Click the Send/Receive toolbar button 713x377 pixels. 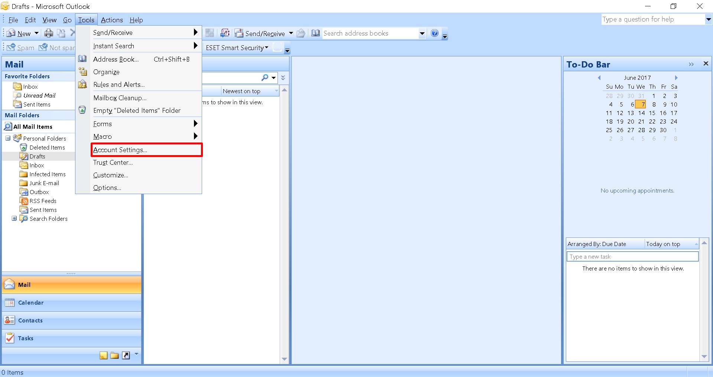260,33
